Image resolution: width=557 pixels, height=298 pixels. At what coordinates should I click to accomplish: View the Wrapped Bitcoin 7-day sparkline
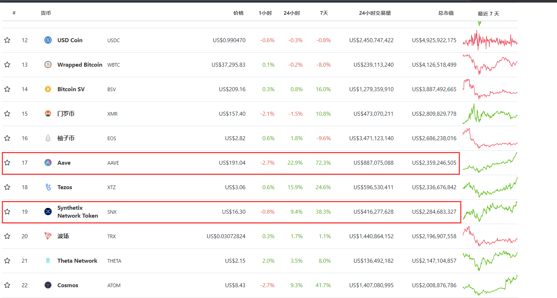490,65
